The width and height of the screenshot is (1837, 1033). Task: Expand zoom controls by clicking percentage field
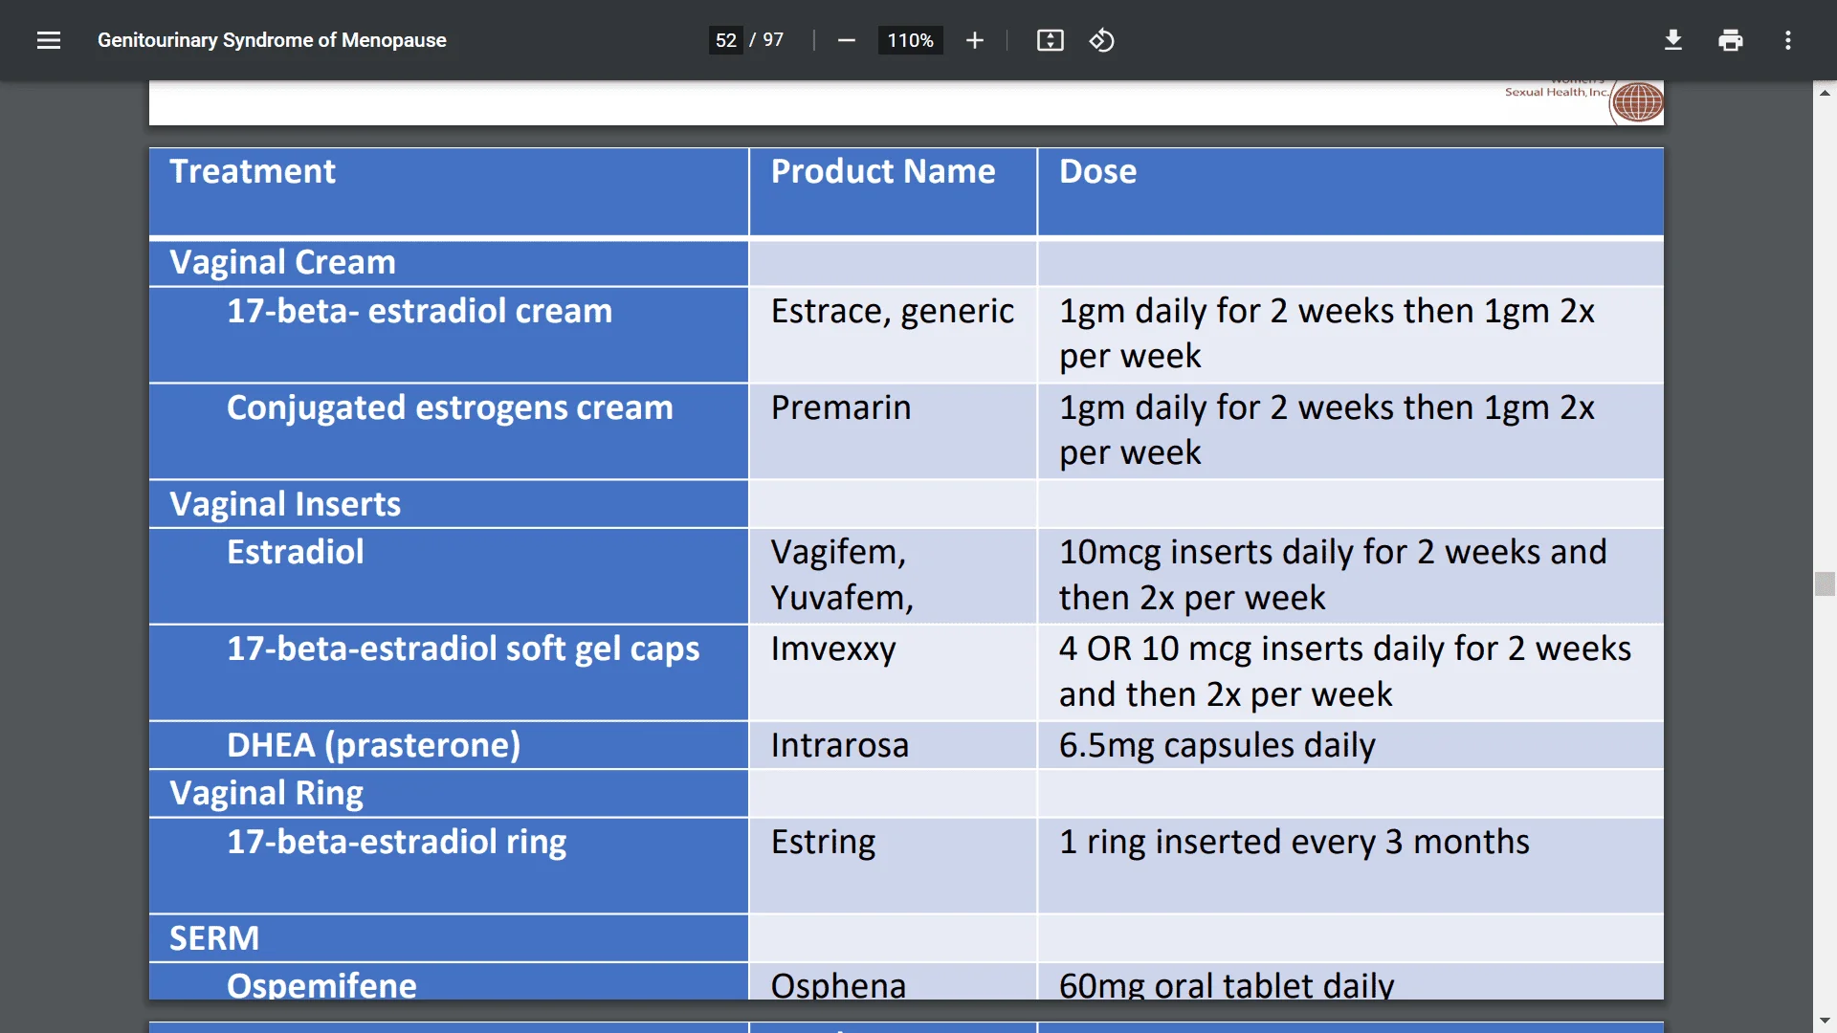[910, 40]
